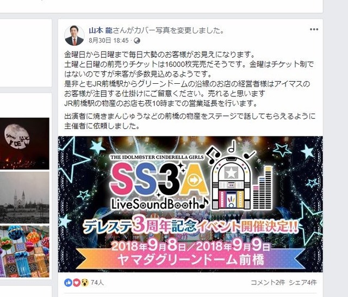Open the moon balloon night photo thumbnail
This screenshot has width=348, height=297.
[24, 144]
